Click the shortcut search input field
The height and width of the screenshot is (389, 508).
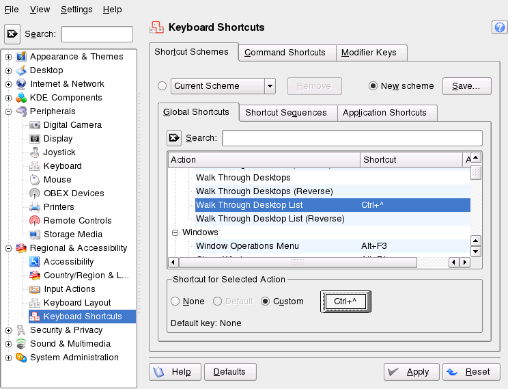coord(352,138)
